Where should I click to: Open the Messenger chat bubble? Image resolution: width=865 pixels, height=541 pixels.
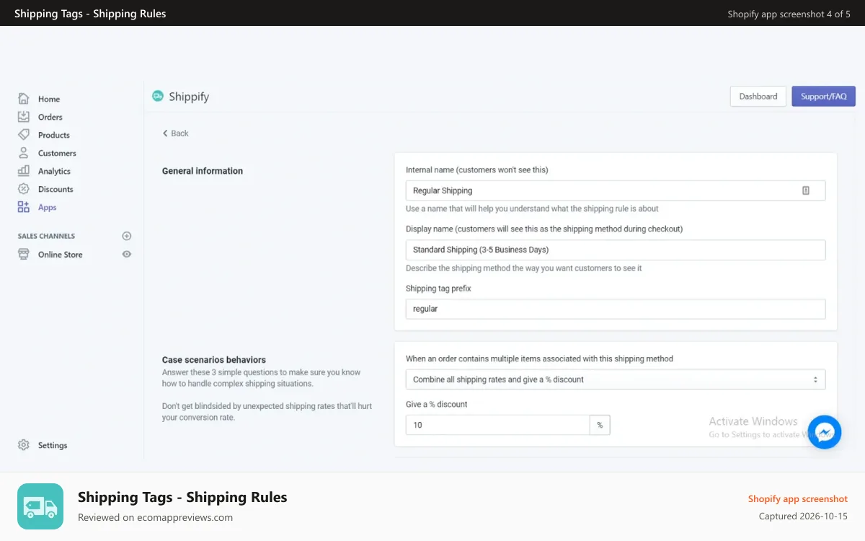(x=825, y=432)
